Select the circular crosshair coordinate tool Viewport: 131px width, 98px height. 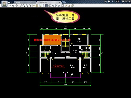[56, 5]
